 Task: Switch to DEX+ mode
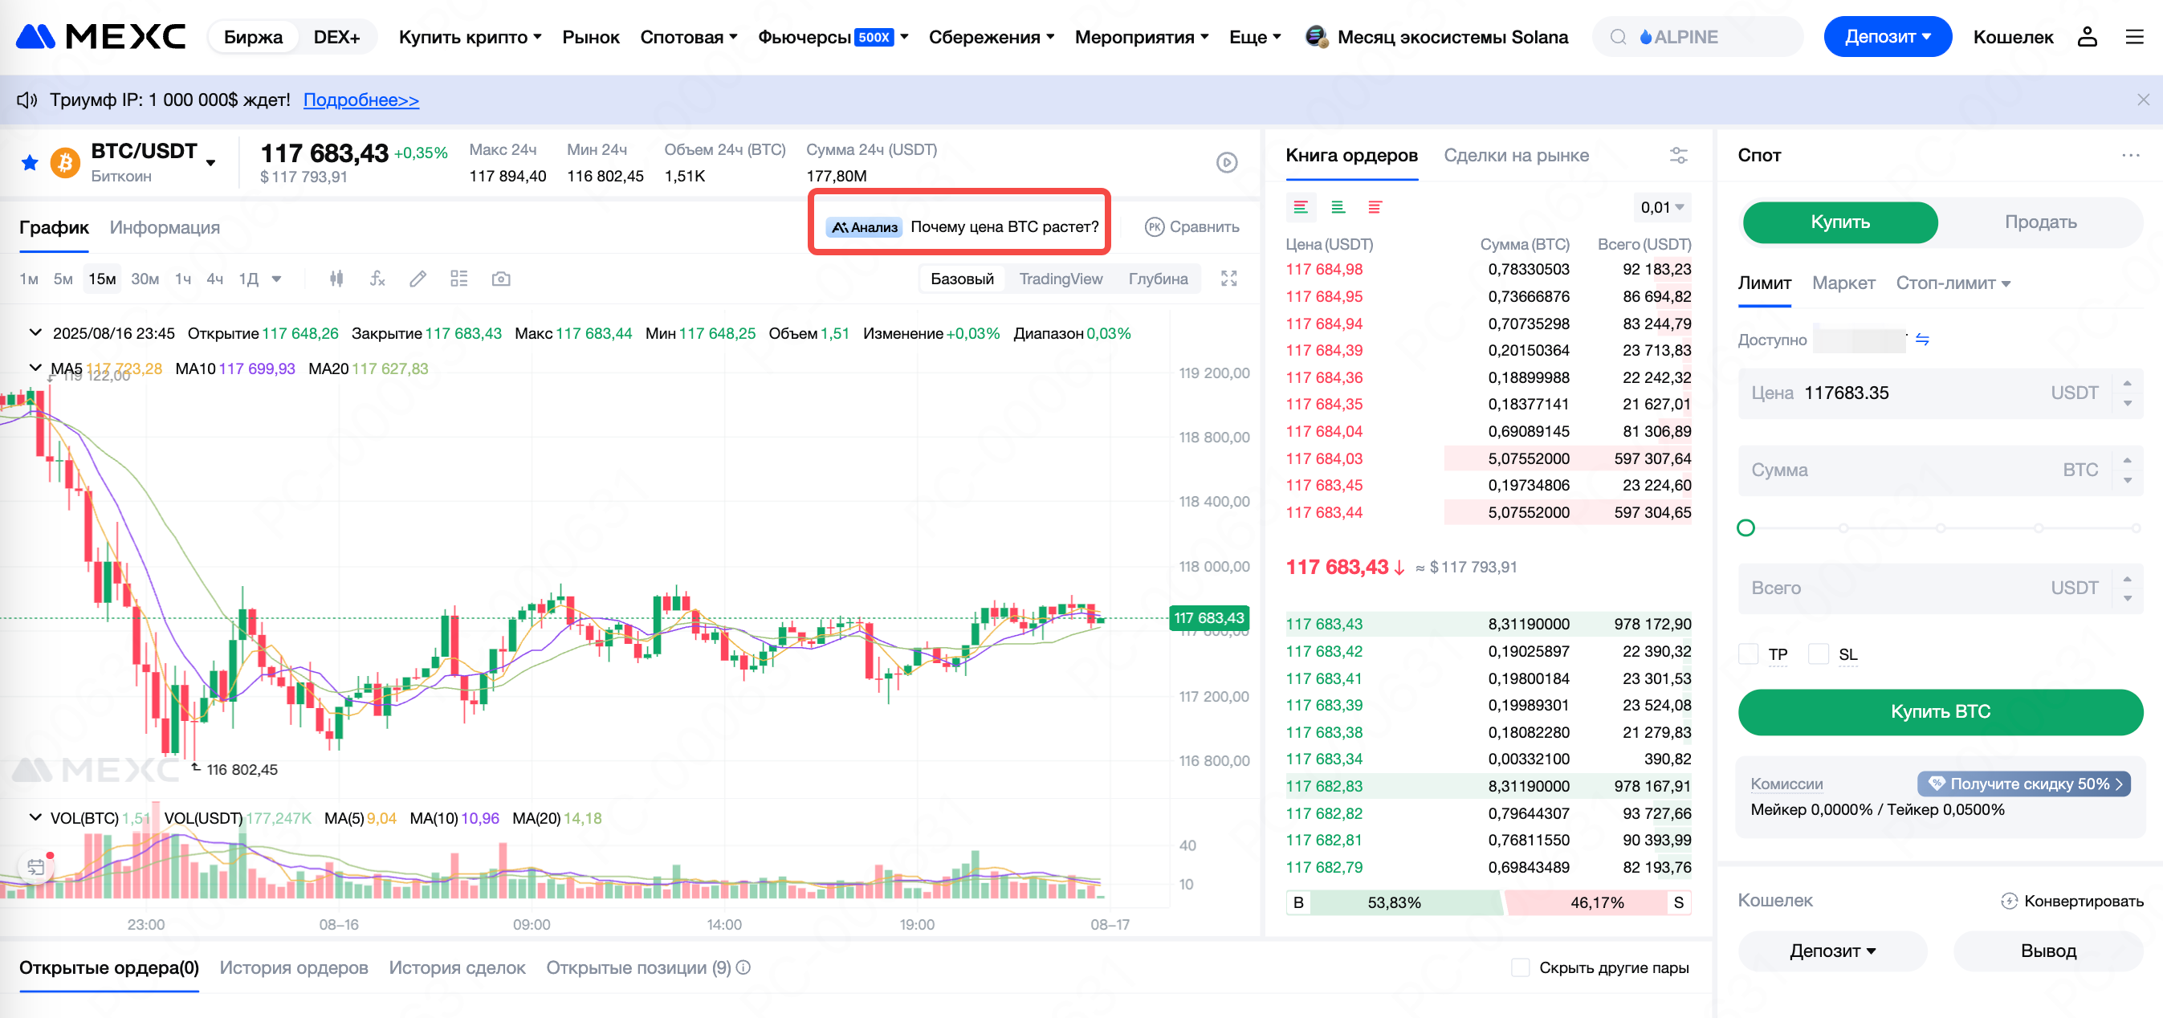tap(336, 37)
